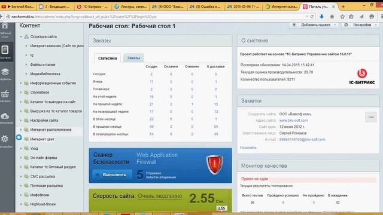Click created count 11 for Вчера

(x=151, y=82)
